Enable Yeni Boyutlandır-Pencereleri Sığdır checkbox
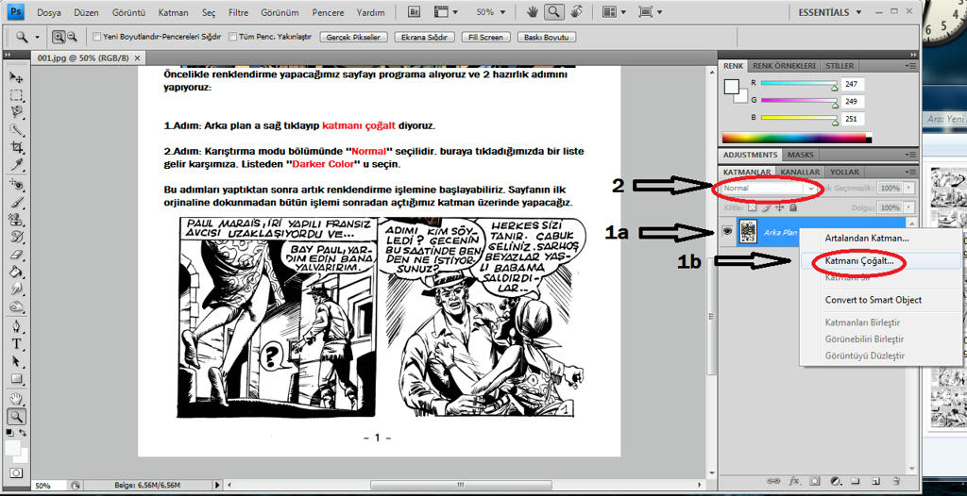 pyautogui.click(x=98, y=37)
